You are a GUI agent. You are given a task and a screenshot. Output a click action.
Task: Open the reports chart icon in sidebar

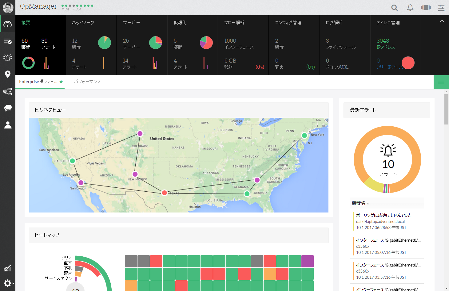pos(8,268)
